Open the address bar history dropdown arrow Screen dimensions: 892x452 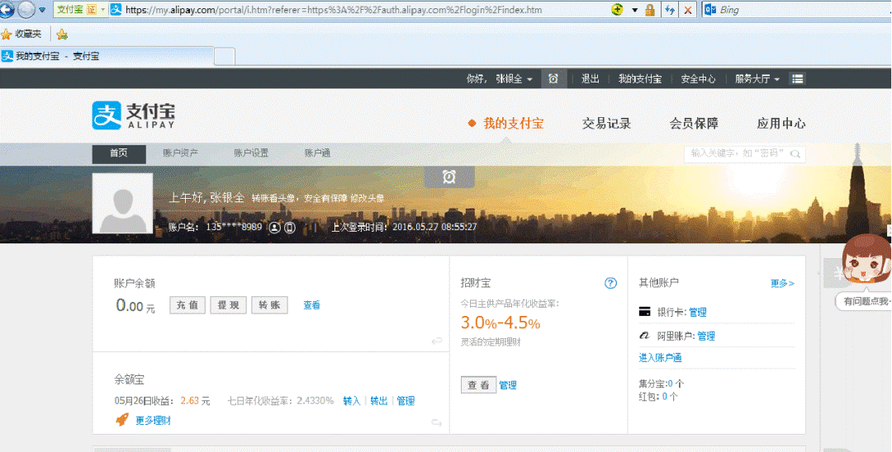point(634,10)
